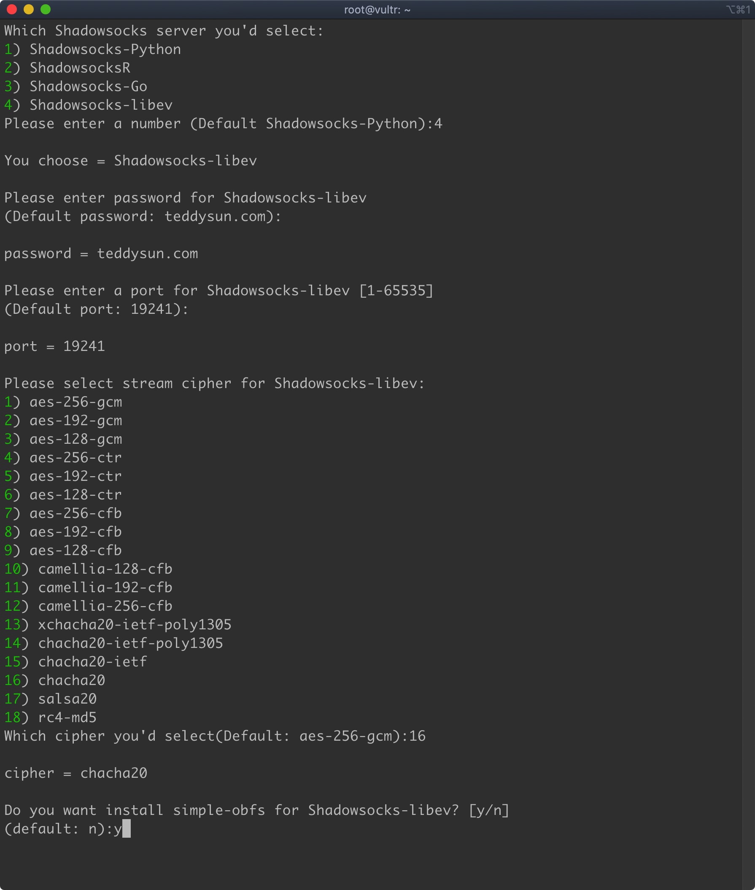
Task: Click the 'port = 19241' output line
Action: point(55,346)
